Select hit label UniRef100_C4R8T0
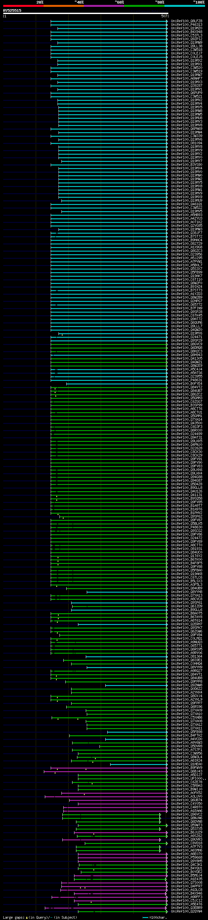Screen dimensions: 208x920 (x=187, y=807)
